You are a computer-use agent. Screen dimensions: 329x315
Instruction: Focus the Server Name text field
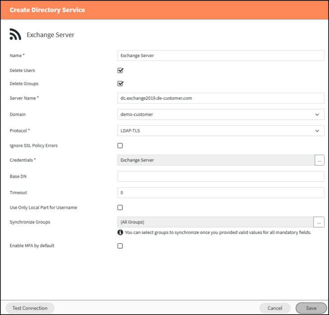[x=221, y=98]
